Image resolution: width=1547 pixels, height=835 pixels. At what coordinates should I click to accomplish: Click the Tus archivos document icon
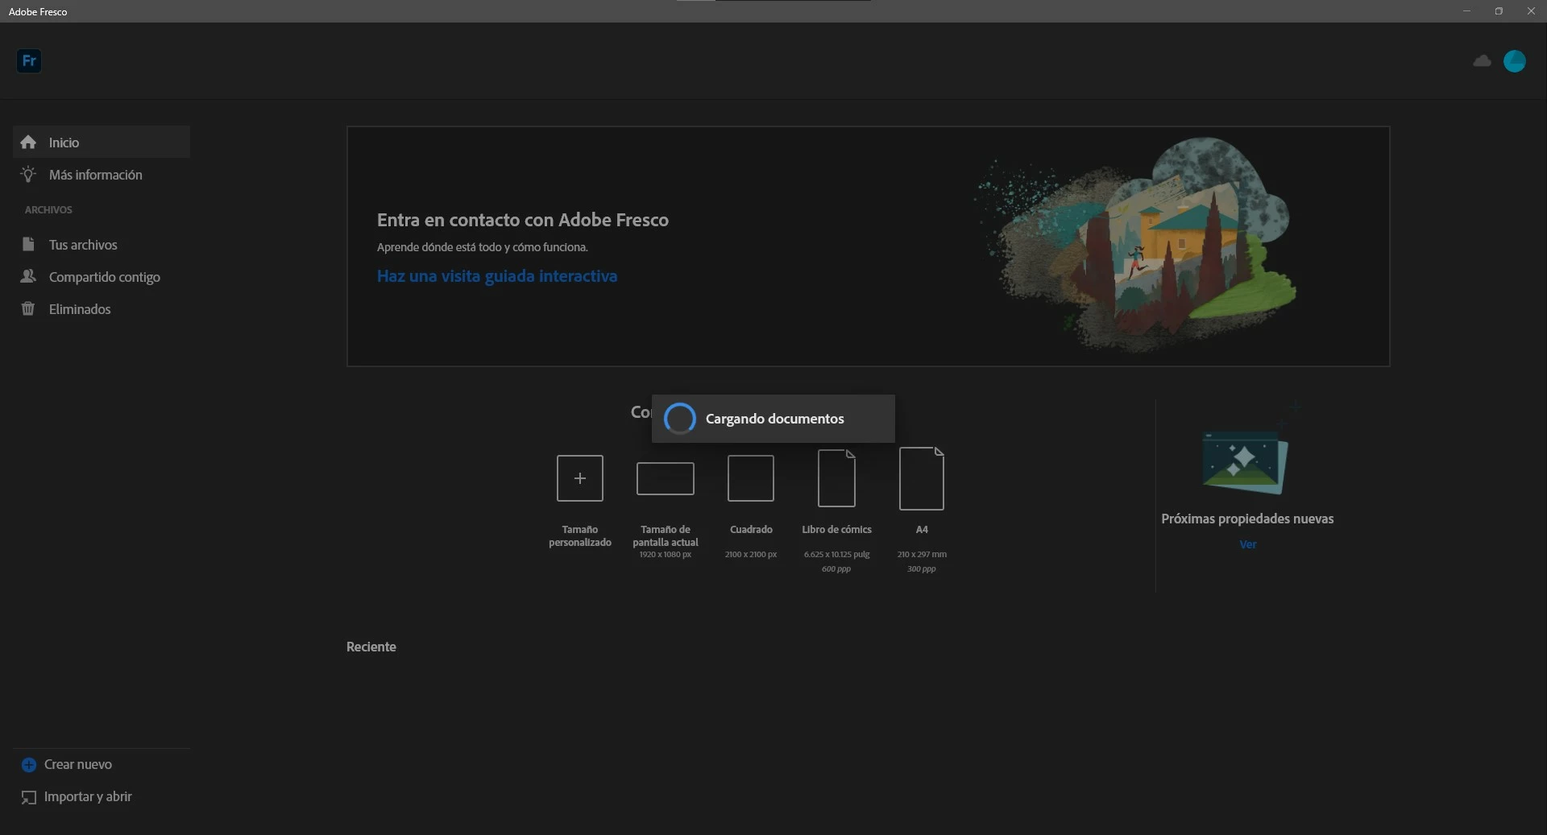click(28, 244)
